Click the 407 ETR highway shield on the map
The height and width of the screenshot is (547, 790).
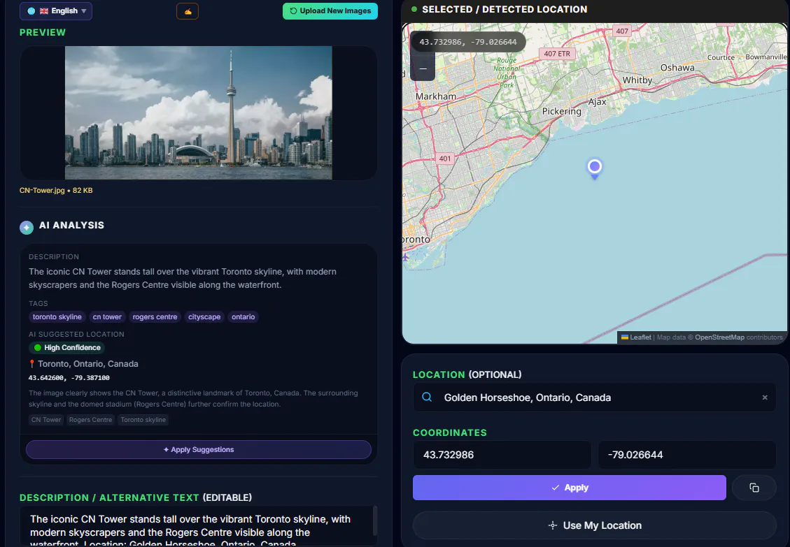[557, 54]
